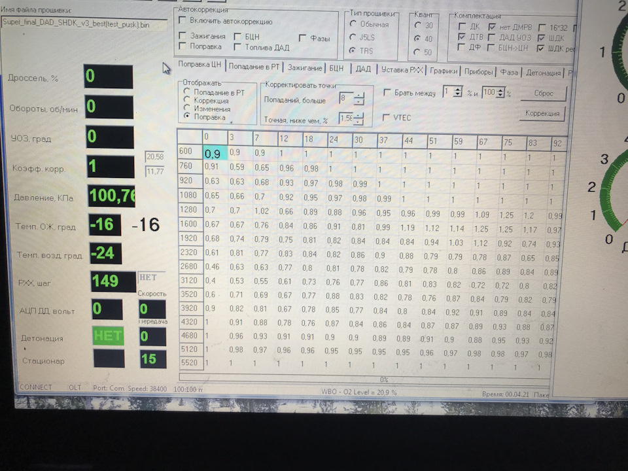The image size is (628, 471).
Task: Check the БЦН->ЦН checkbox
Action: 491,48
